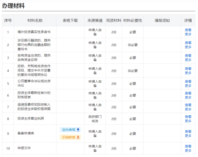Viewport: 198px width, 157px height.
Task: Open 查看更多 for 财务报表 row
Action: (x=188, y=95)
